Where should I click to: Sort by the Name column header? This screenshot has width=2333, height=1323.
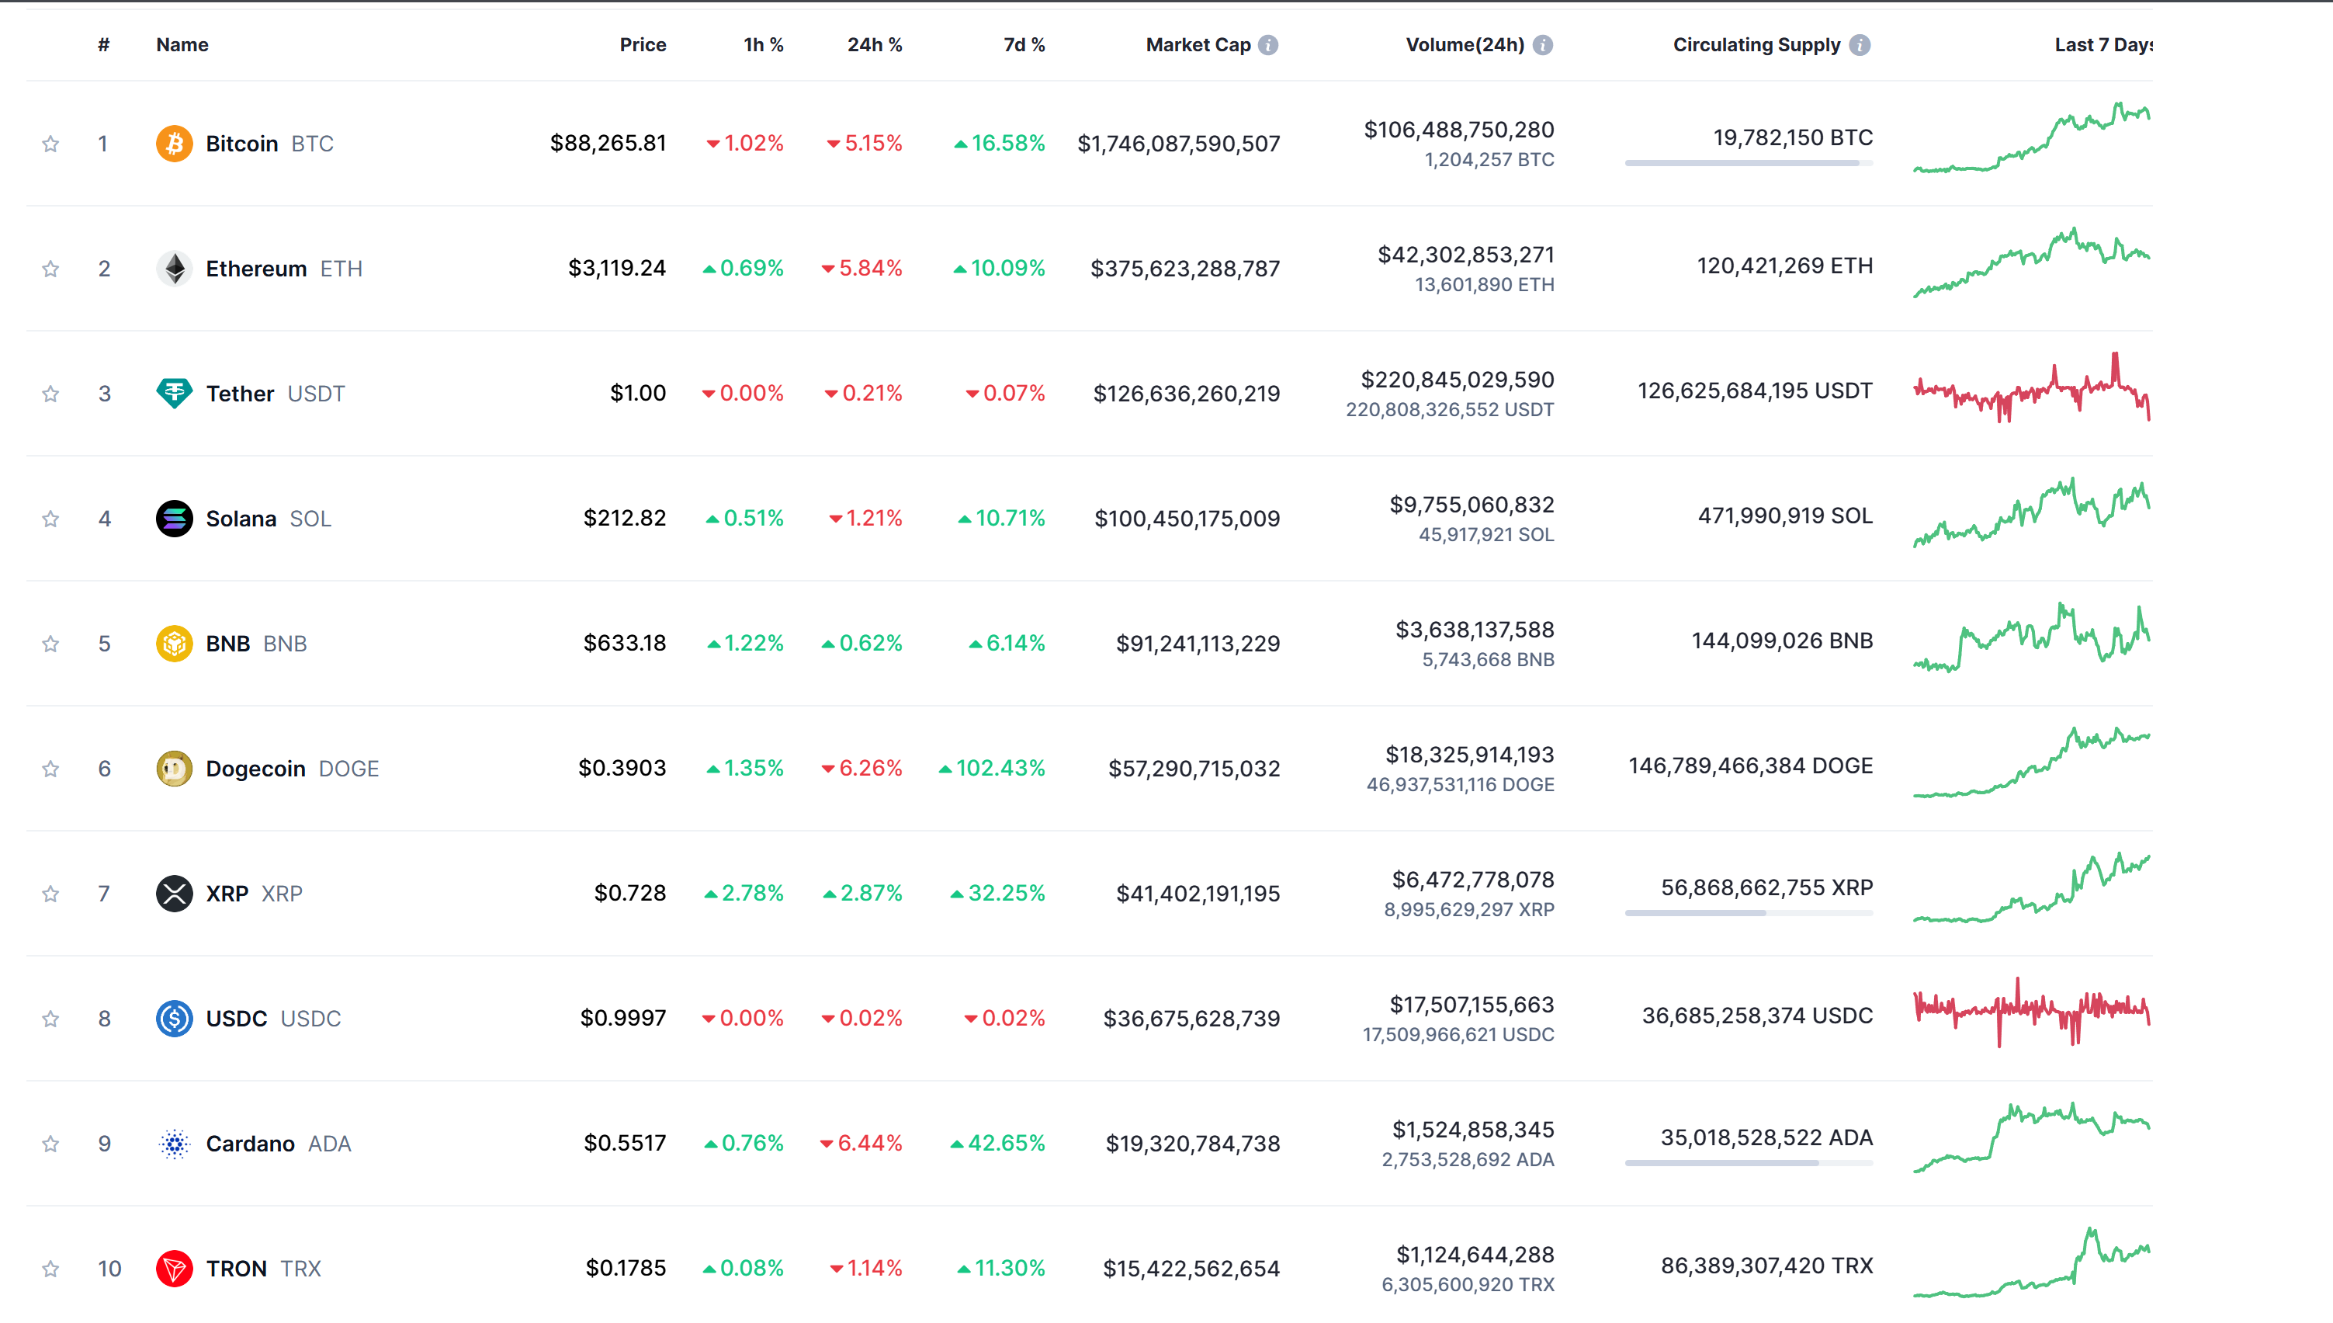click(x=182, y=46)
